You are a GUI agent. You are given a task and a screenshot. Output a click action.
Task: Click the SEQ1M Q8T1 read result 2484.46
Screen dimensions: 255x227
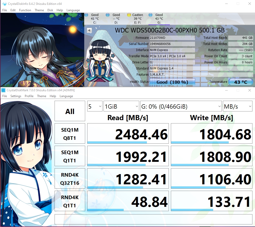(x=128, y=133)
